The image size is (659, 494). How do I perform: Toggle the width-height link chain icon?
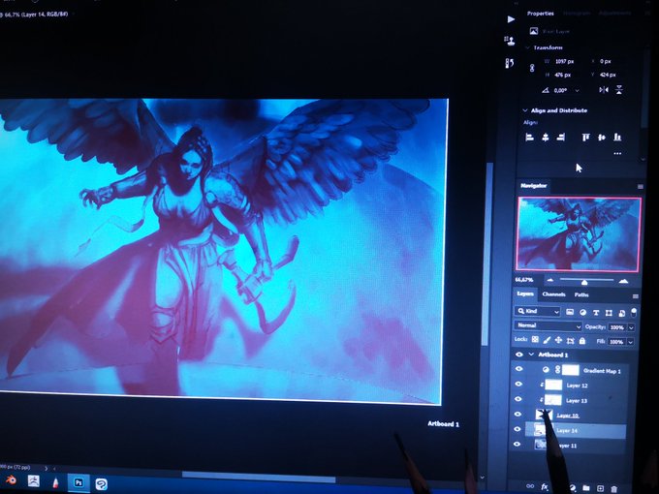[532, 68]
